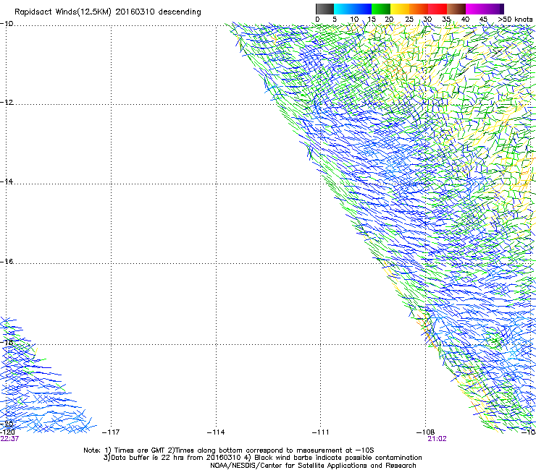Click the green 15-20 knots color segment
The image size is (536, 470).
pos(381,9)
